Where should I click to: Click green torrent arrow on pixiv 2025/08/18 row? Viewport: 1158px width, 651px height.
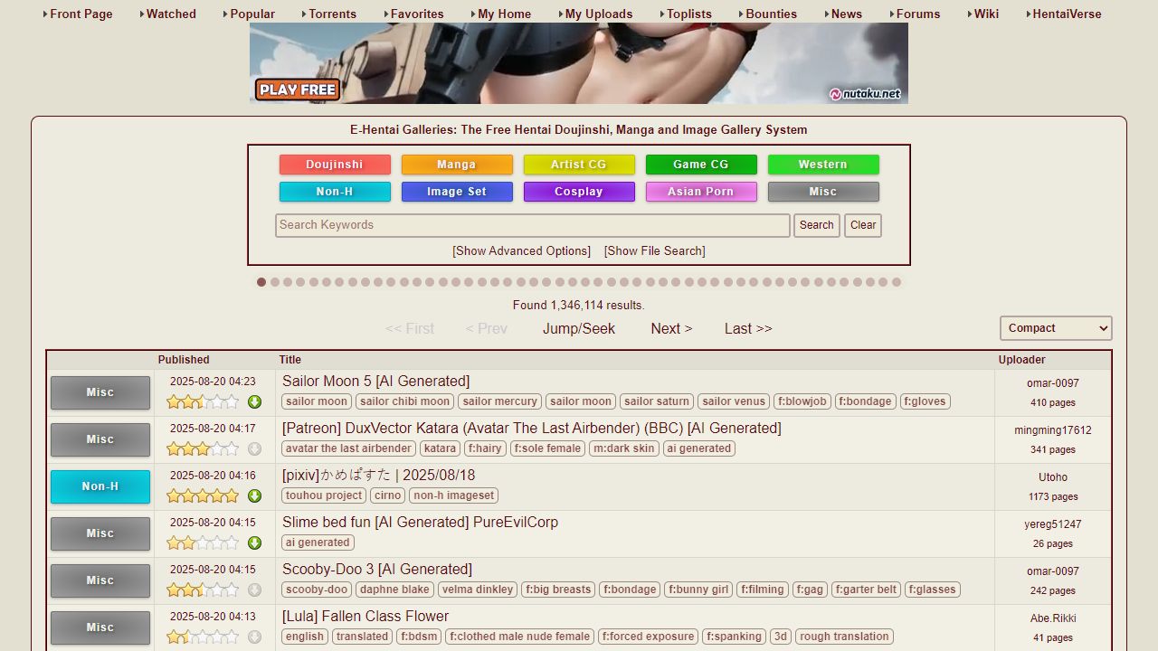click(x=254, y=495)
